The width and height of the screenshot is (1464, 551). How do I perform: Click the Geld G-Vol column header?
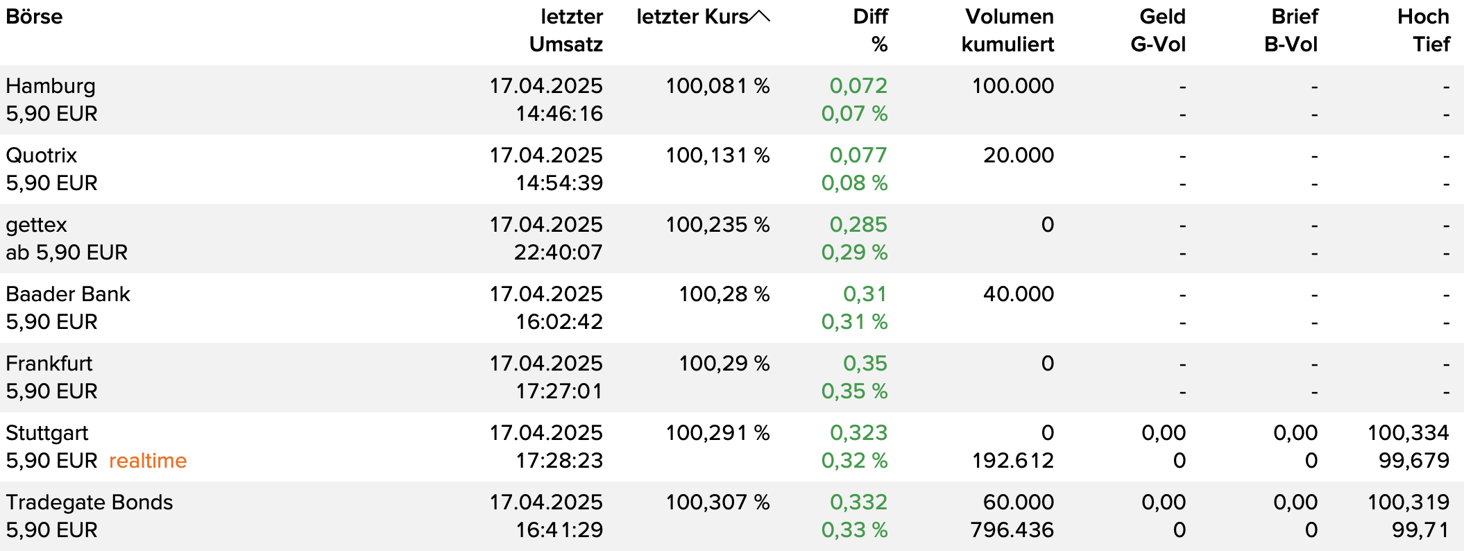1158,30
